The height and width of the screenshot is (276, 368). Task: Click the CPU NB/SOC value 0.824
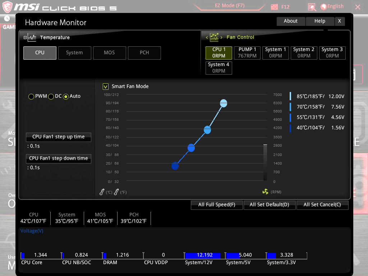82,255
